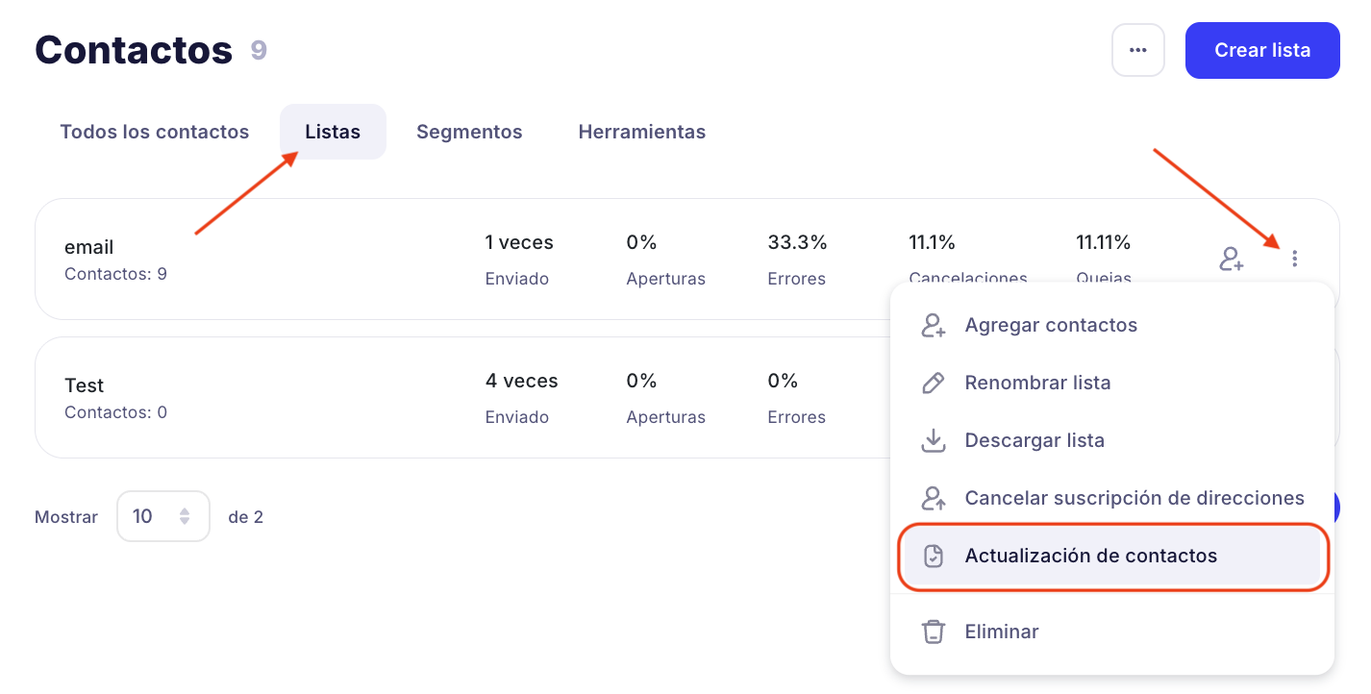Click the document icon beside Actualización de contactos
The height and width of the screenshot is (694, 1371).
pyautogui.click(x=933, y=557)
